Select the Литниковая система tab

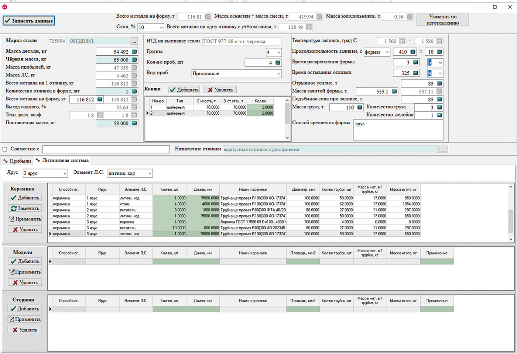coord(62,160)
